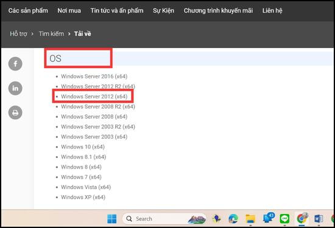Select 'Windows 10 (x64)'
Viewport: 335px width, 228px height.
pos(83,147)
